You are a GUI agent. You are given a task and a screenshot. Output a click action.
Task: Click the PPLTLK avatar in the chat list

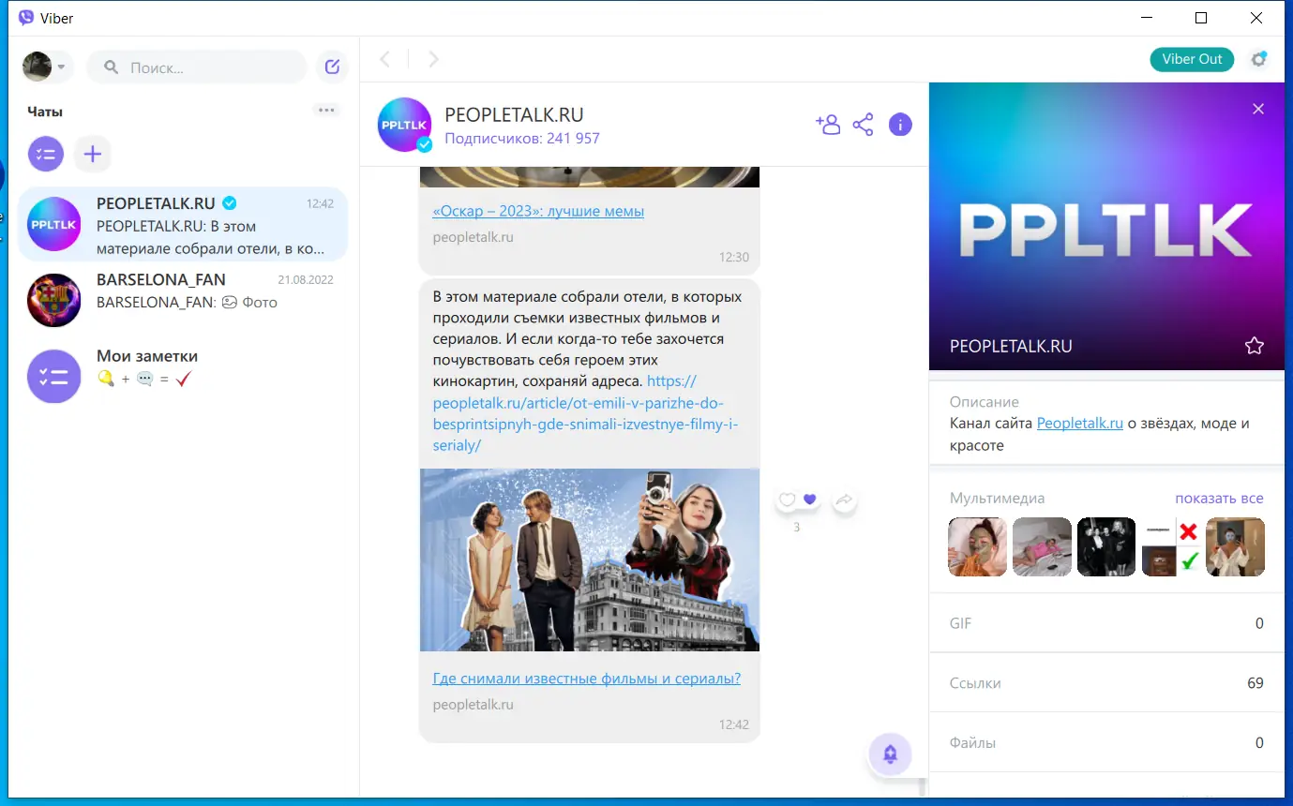(x=53, y=225)
